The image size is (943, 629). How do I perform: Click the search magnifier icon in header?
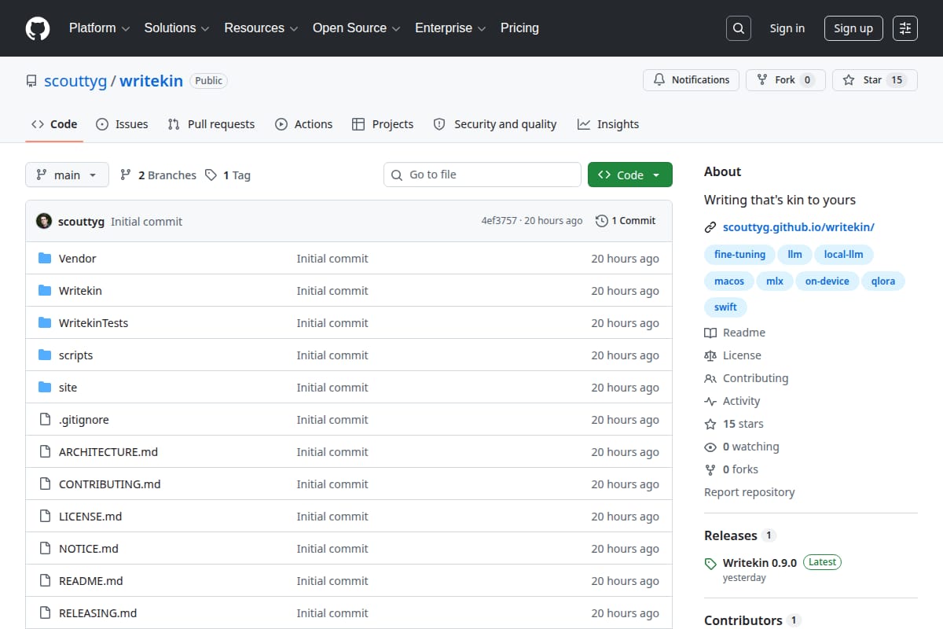coord(739,28)
